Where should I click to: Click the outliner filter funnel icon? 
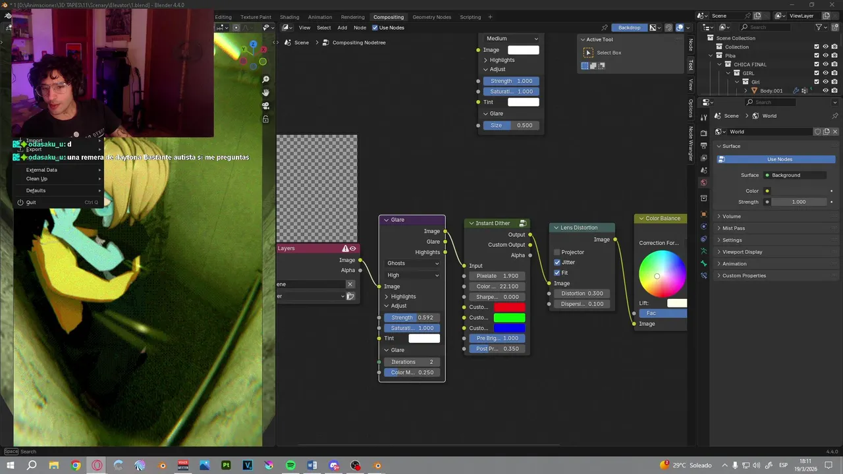[x=819, y=27]
